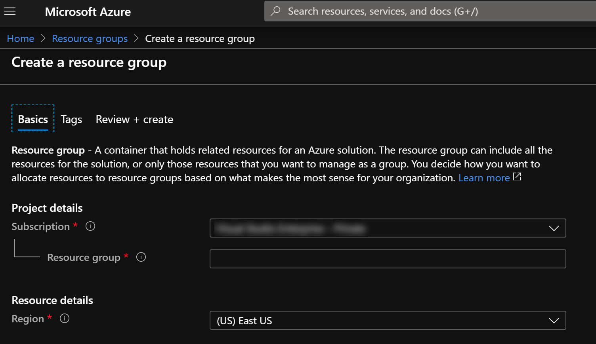
Task: Click the search resources and docs bar
Action: pos(396,11)
